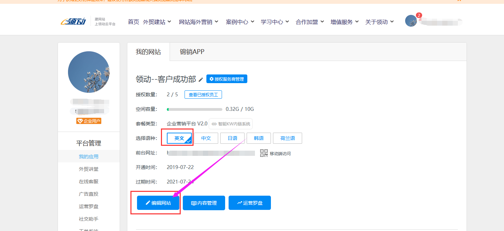The height and width of the screenshot is (231, 504).
Task: Open the QR code for mobile access
Action: click(264, 153)
